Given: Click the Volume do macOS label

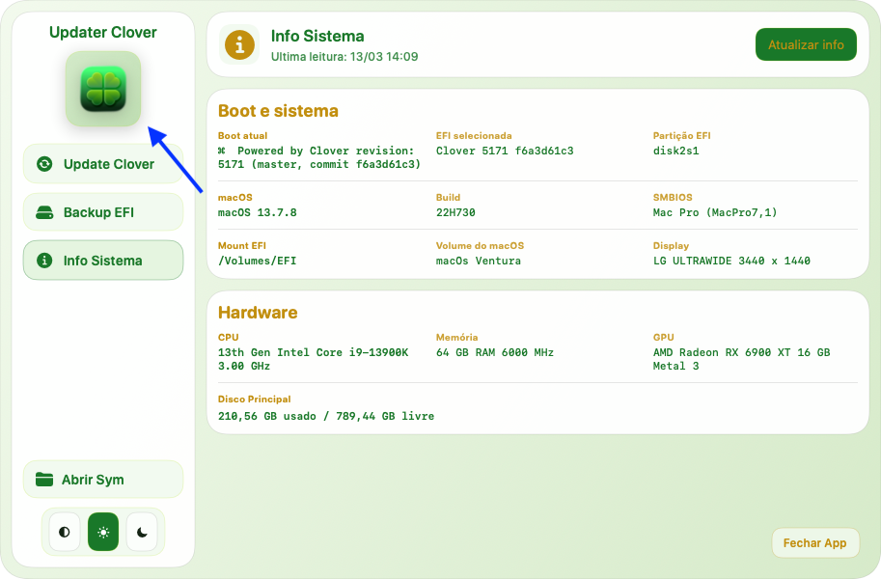Looking at the screenshot, I should pyautogui.click(x=480, y=246).
